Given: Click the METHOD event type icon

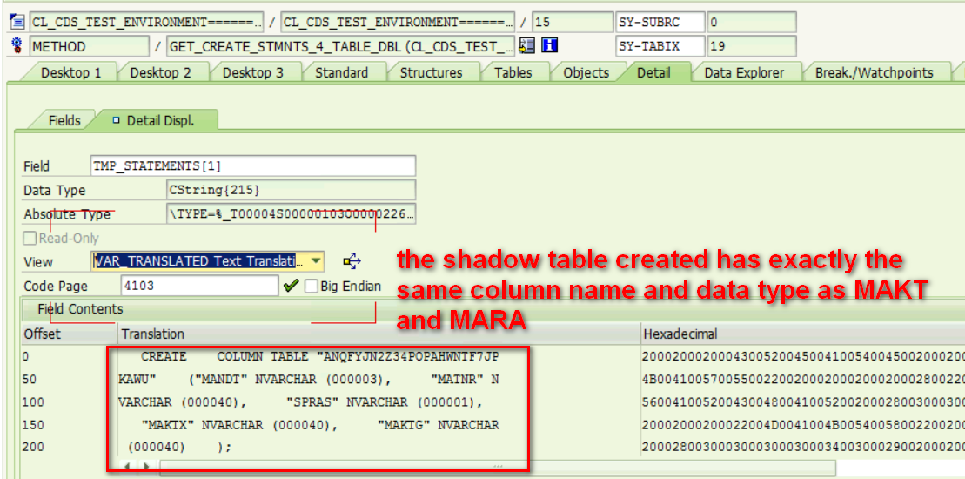Looking at the screenshot, I should (x=17, y=45).
